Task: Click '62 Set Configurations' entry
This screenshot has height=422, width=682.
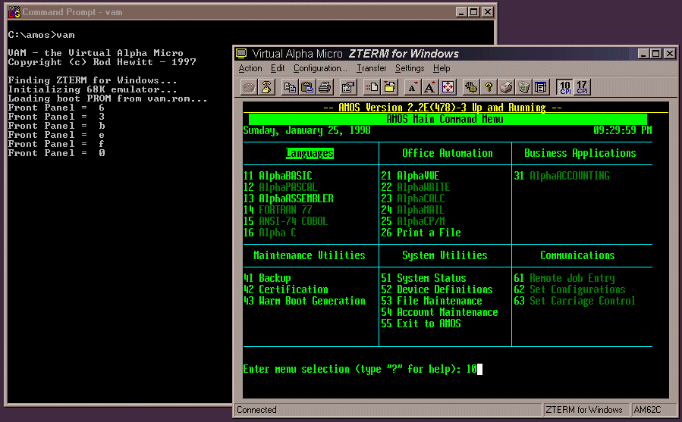Action: coord(570,289)
